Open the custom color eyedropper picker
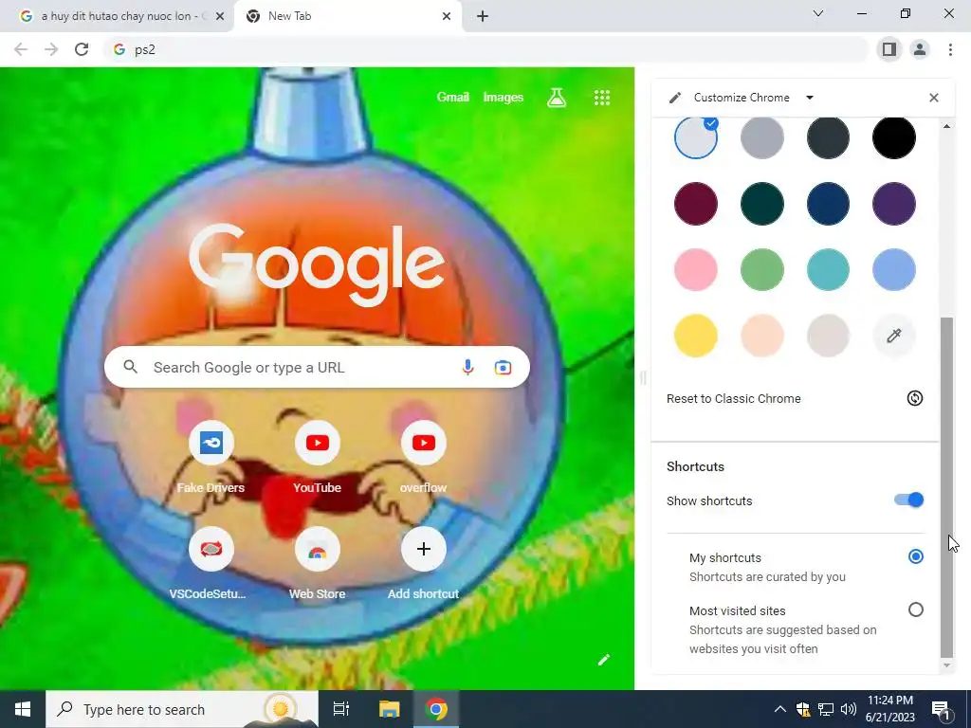 tap(893, 336)
